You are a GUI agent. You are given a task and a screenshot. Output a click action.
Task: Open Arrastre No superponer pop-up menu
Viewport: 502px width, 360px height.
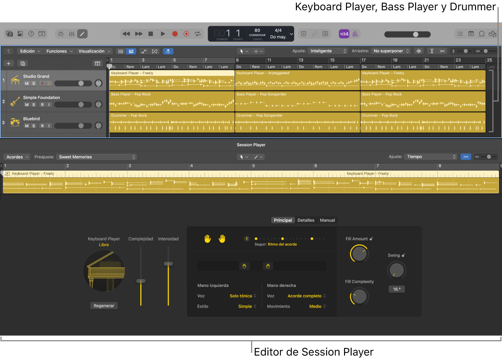pos(391,51)
